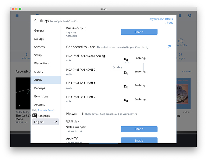Viewport: 207px width, 161px height.
Task: Open gear settings for HDA Intel PCH HDMI 1
Action: (126, 87)
